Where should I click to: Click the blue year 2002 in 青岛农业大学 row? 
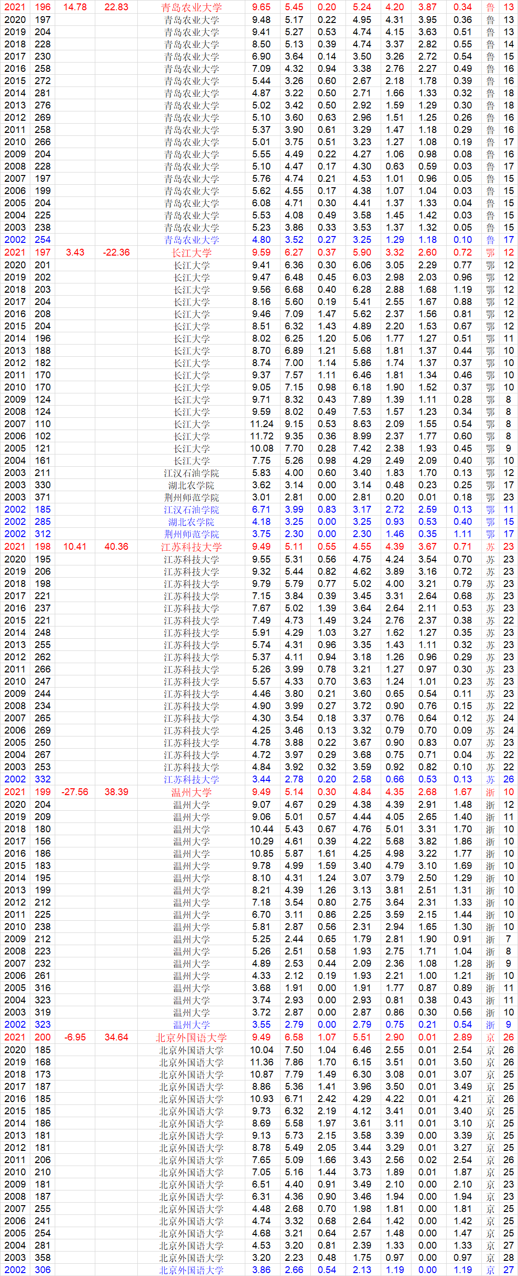(15, 240)
